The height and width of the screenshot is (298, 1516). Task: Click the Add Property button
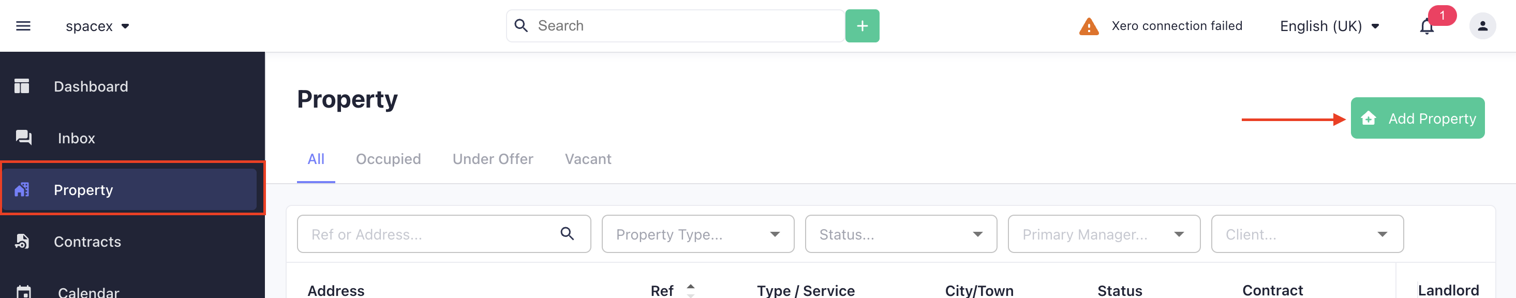tap(1417, 118)
